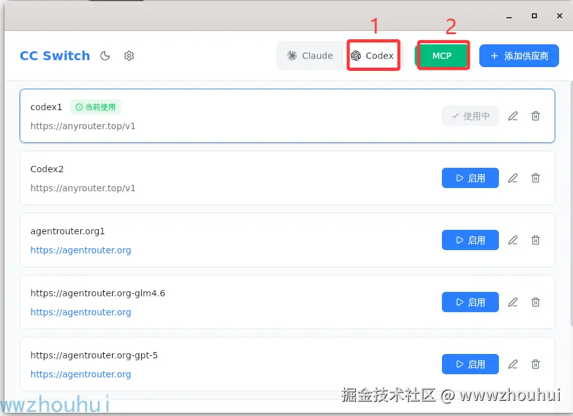Open agentrouter.org link under glm4.6 entry
Screen dimensions: 573x416
coord(81,312)
